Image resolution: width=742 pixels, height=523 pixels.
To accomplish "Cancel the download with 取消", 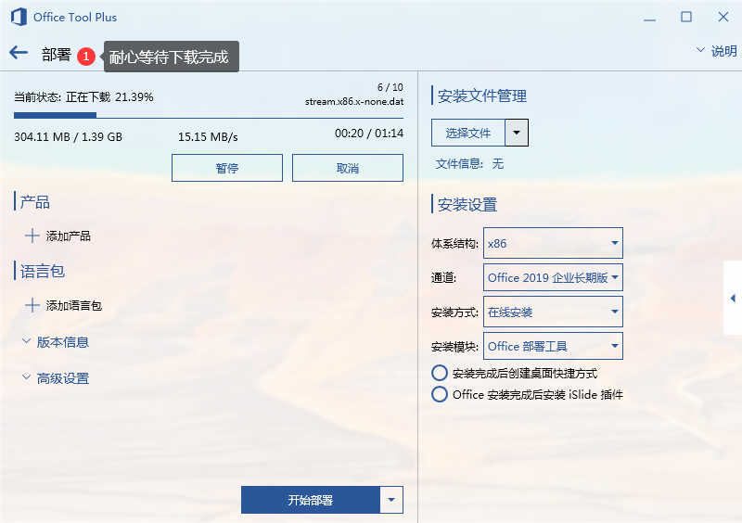I will (x=348, y=168).
